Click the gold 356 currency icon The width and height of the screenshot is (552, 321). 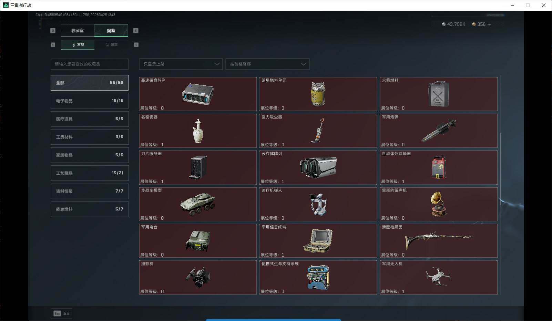(474, 24)
